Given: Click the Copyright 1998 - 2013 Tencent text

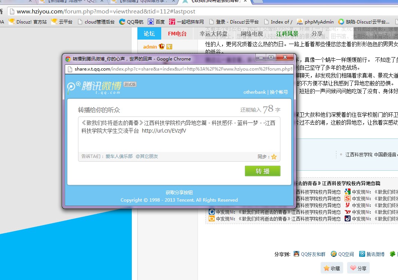Looking at the screenshot, I should [x=179, y=200].
